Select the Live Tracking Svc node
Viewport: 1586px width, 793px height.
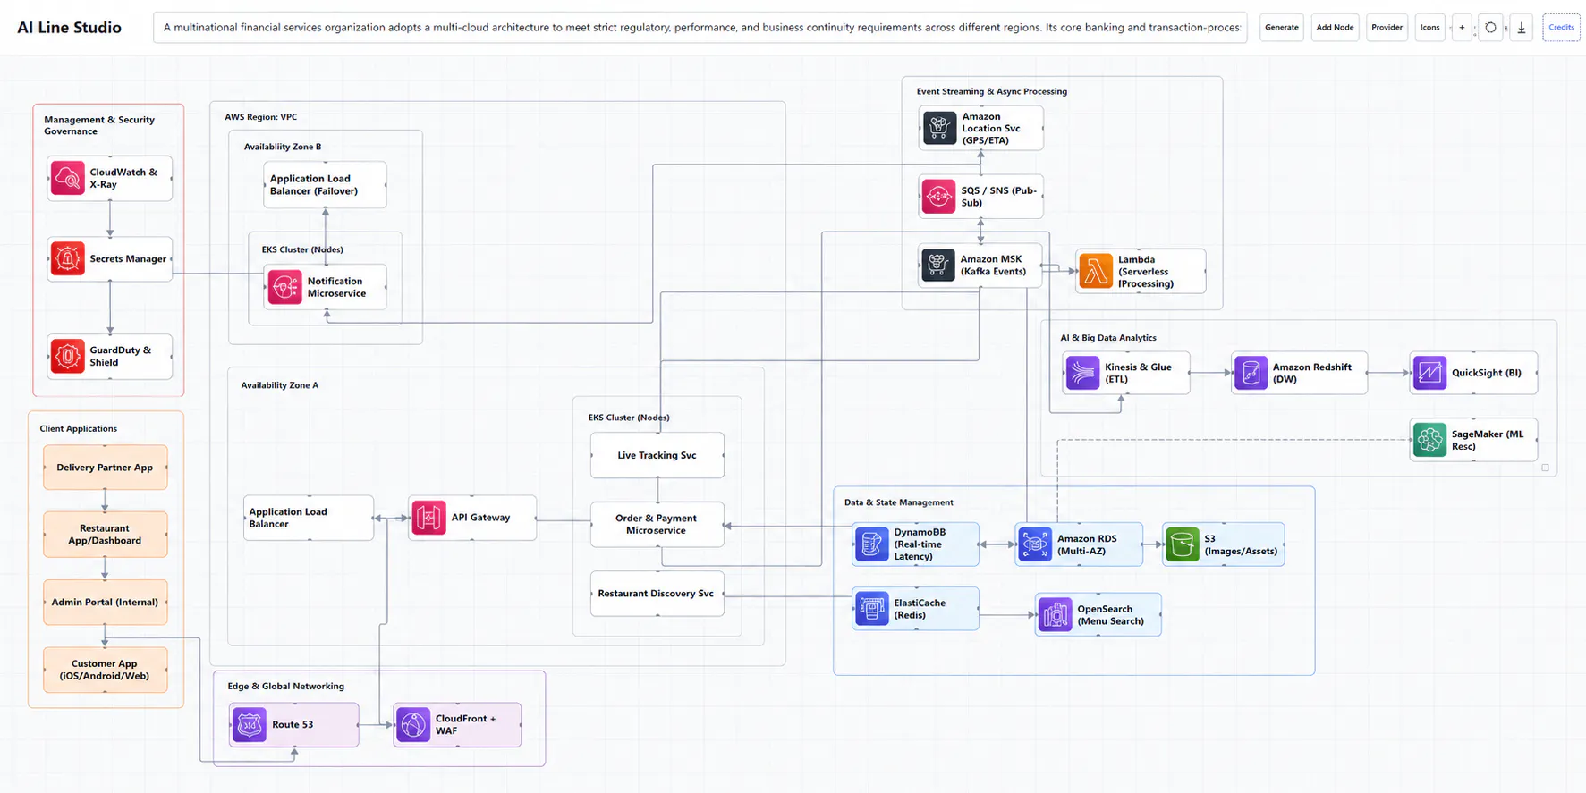pos(657,455)
